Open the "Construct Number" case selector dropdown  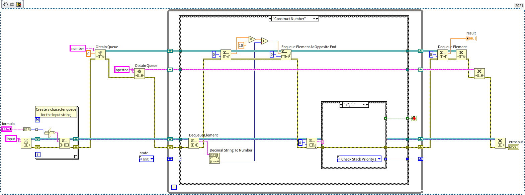314,19
